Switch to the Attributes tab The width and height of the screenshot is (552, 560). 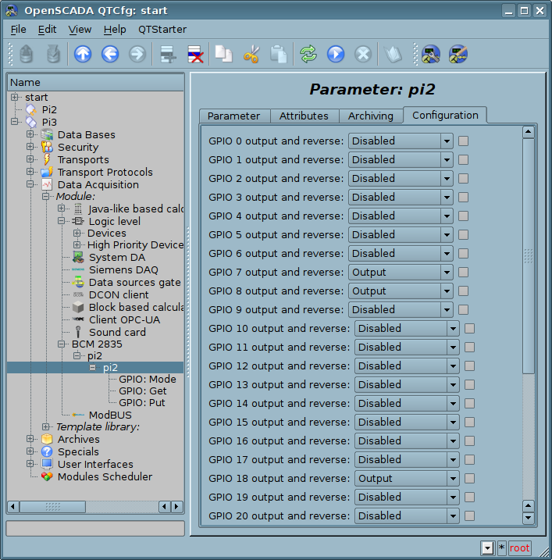(304, 116)
